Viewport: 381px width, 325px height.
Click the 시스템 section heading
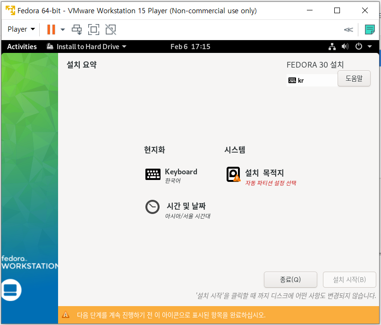(235, 150)
